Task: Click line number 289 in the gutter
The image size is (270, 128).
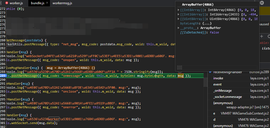Action: click(x=3, y=76)
